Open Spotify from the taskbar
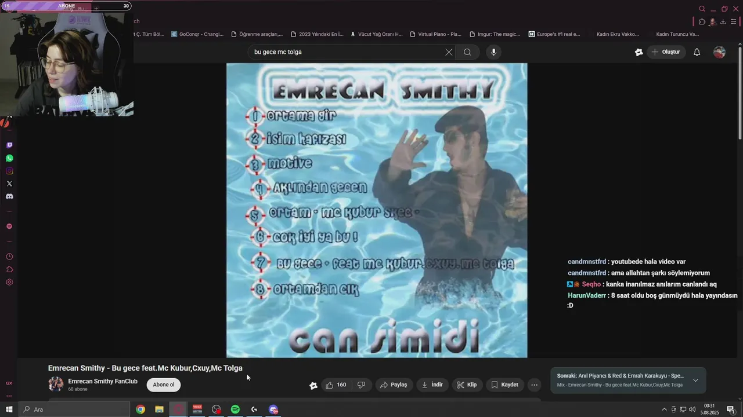The width and height of the screenshot is (743, 417). tap(235, 409)
